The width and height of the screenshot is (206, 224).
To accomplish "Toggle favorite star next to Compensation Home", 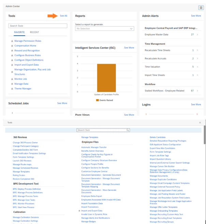I will click(x=12, y=46).
